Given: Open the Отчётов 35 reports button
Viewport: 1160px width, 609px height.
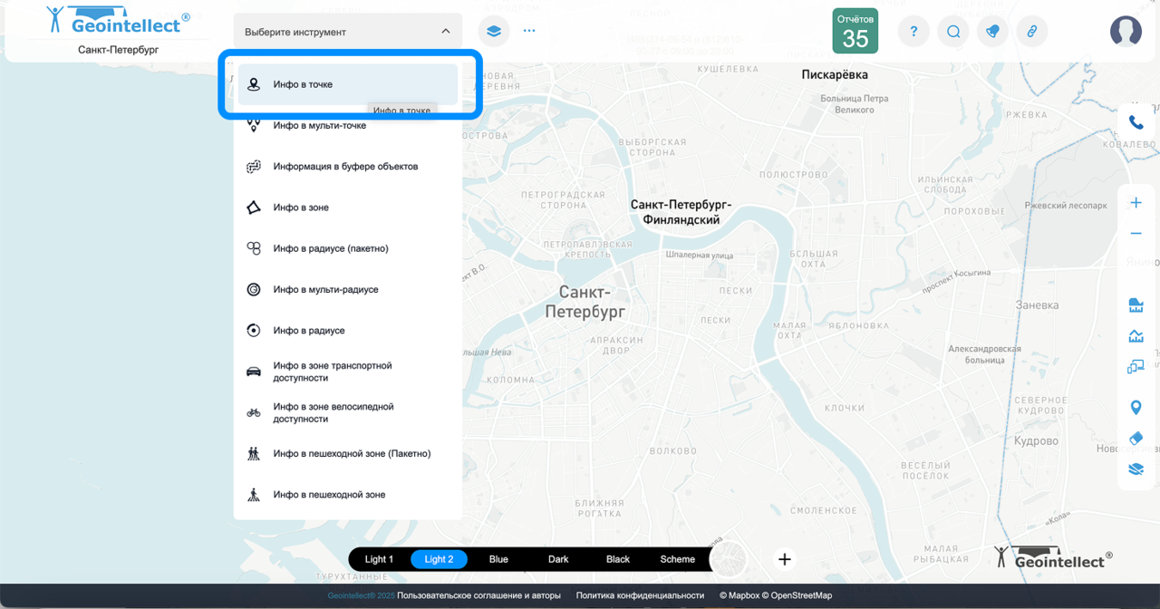Looking at the screenshot, I should click(x=855, y=31).
